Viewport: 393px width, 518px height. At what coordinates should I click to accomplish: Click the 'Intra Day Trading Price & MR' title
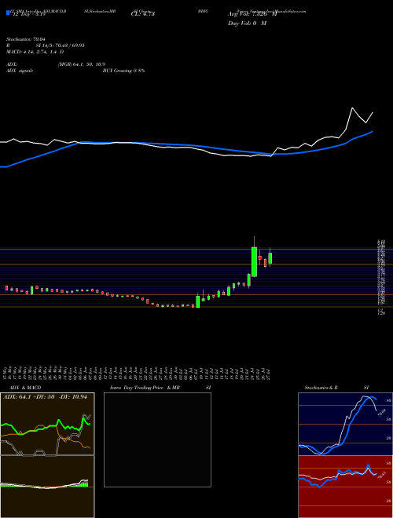[x=145, y=388]
